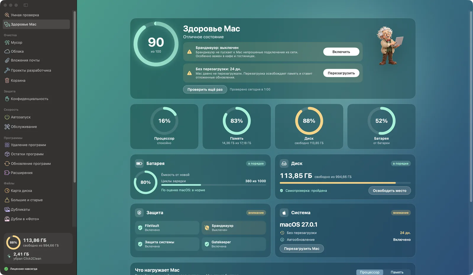Click the внимание badge in Защита card
This screenshot has width=473, height=275.
coord(256,213)
